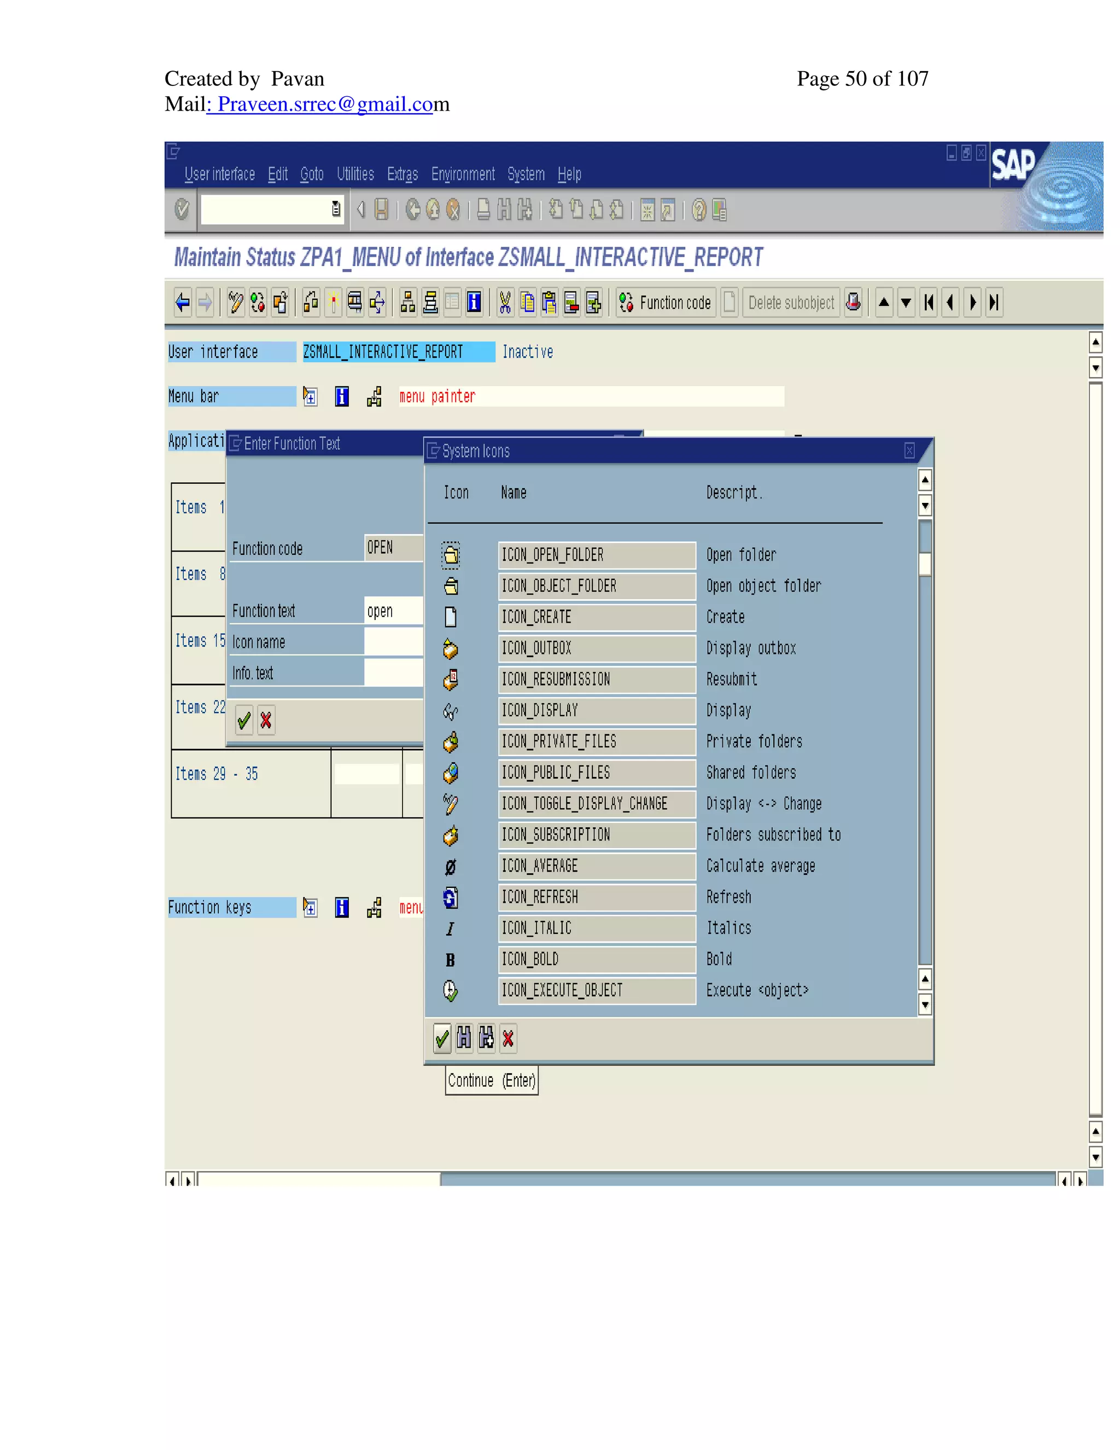This screenshot has height=1450, width=1120.
Task: Click the ICON_BOLD name field
Action: pos(596,959)
